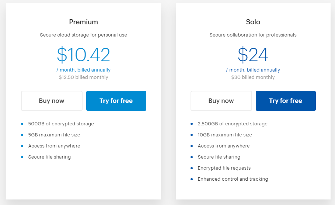Click "5GB maximum file size" feature
Image resolution: width=335 pixels, height=205 pixels.
click(54, 135)
